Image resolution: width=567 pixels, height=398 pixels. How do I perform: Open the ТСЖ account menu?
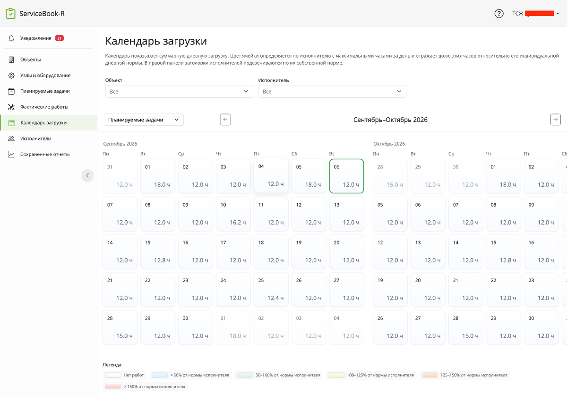(x=536, y=14)
